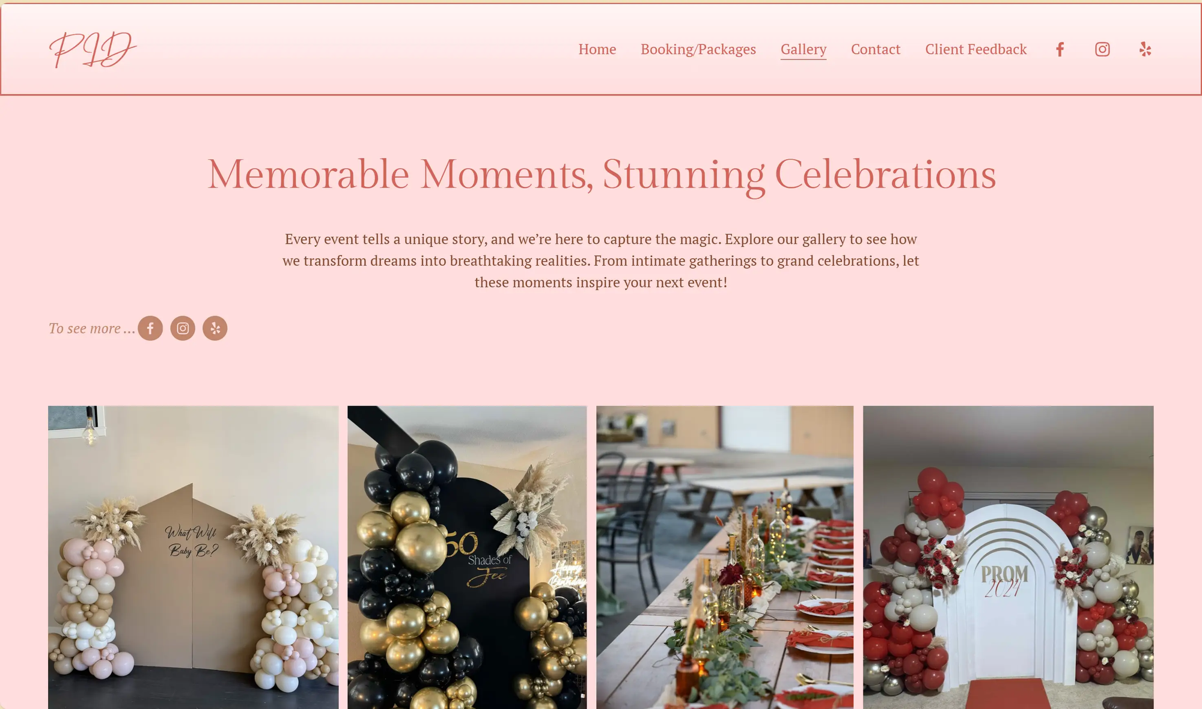
Task: Click the PLD script logo
Action: [x=93, y=49]
